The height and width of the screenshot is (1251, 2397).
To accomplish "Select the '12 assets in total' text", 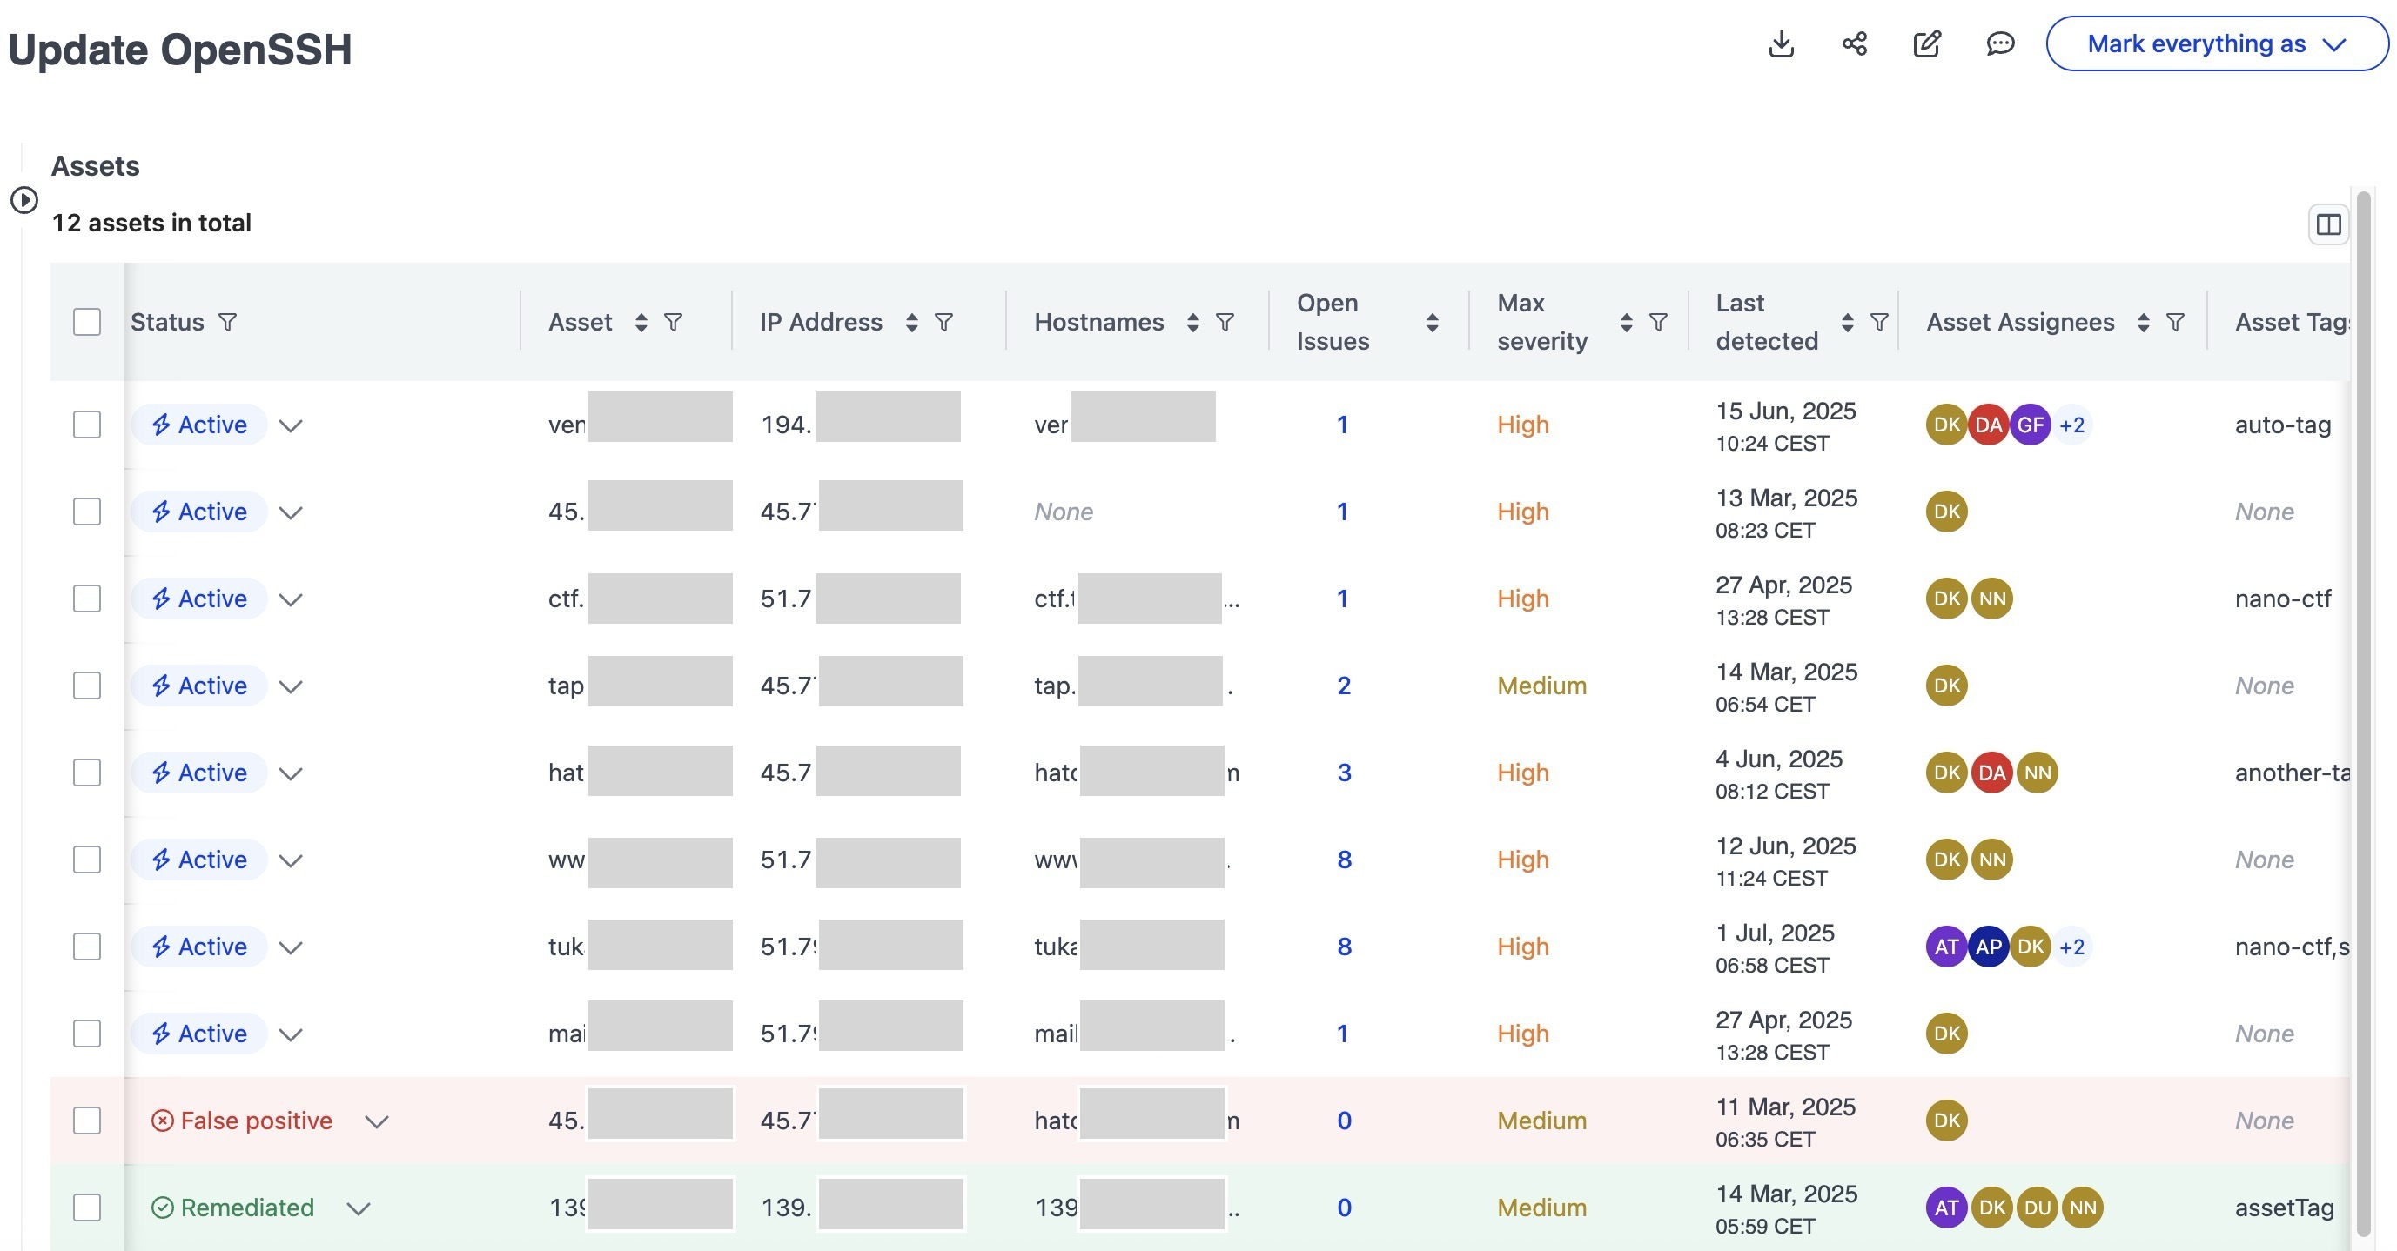I will (151, 224).
